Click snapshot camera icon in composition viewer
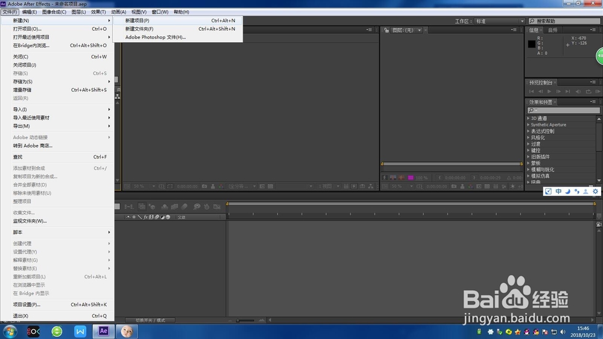Screen dimensions: 603x339 pos(204,186)
